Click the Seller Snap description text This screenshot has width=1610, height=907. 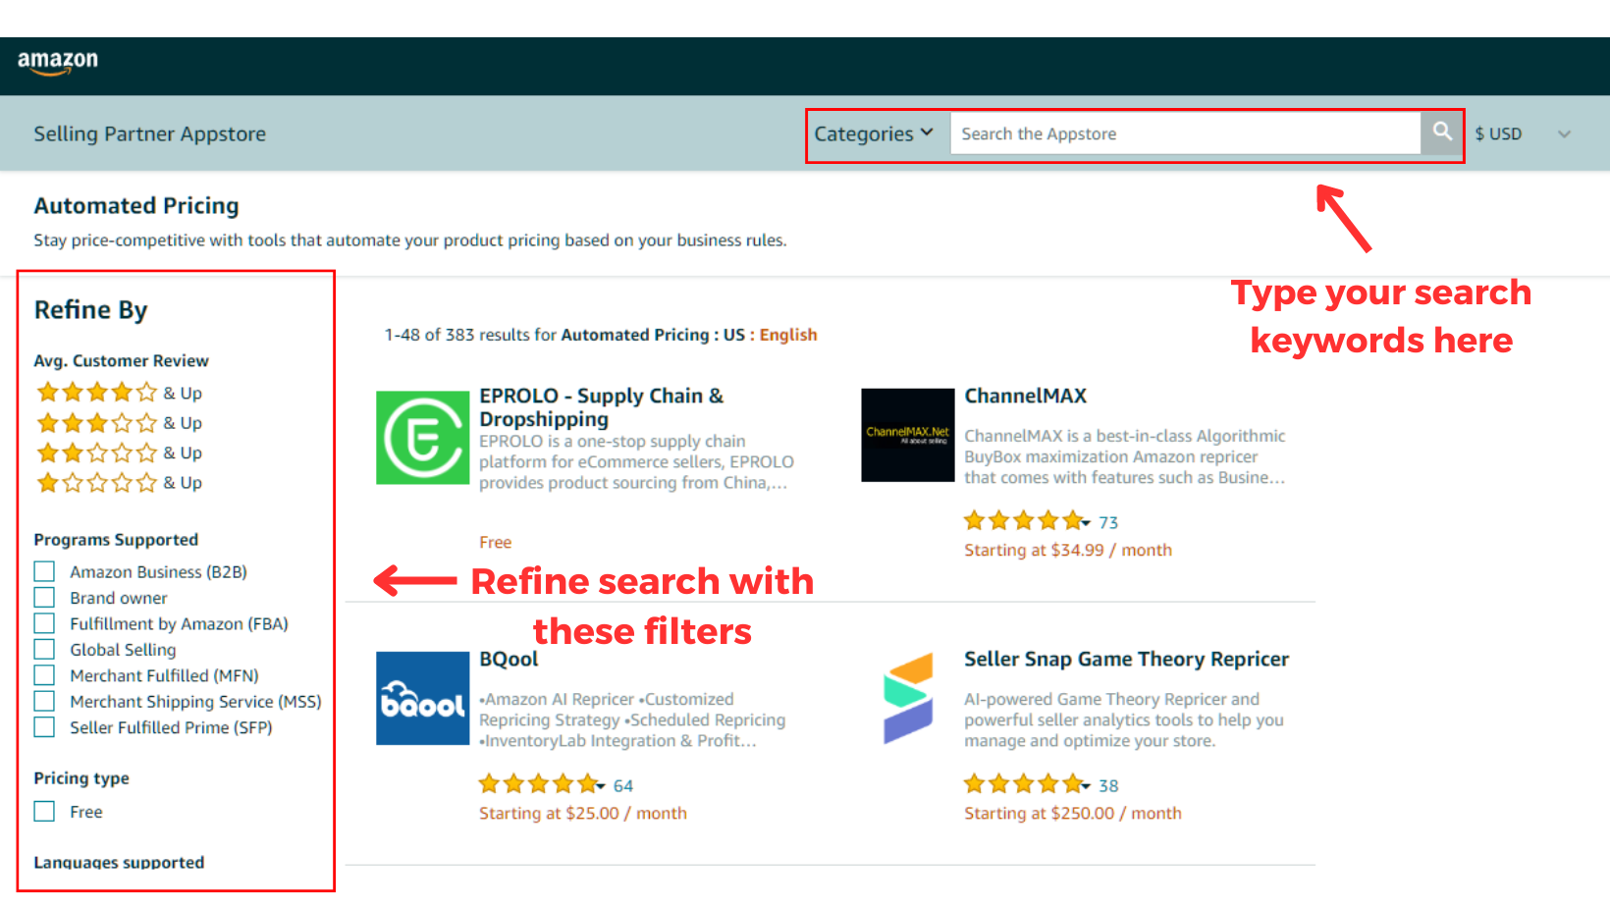click(1124, 720)
